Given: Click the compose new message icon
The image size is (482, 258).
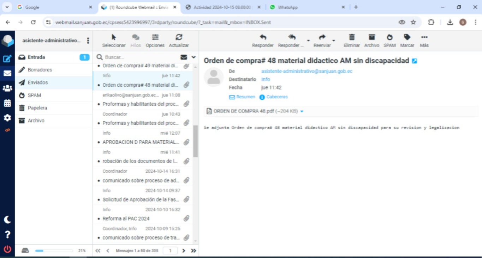Looking at the screenshot, I should (x=7, y=59).
